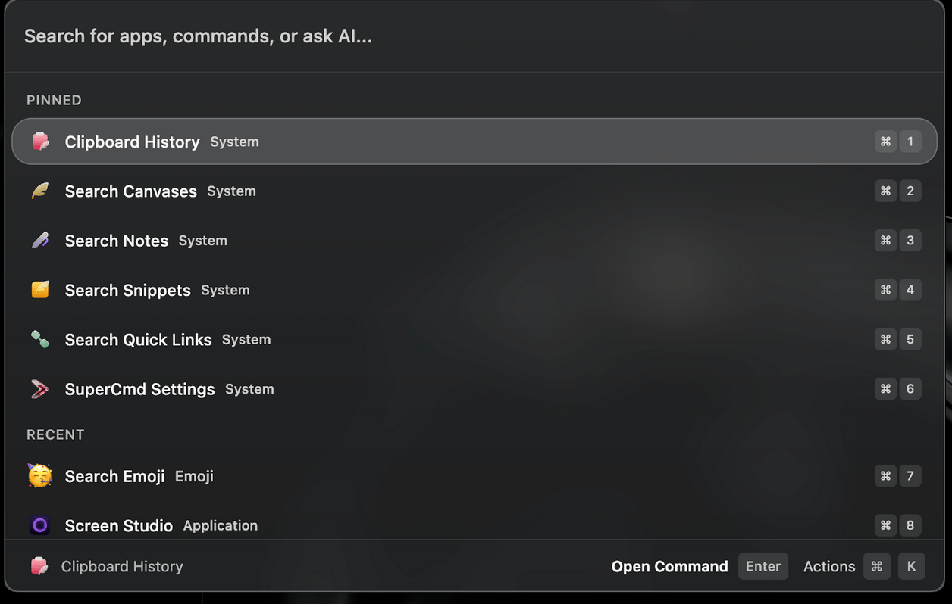Screen dimensions: 952x604
Task: Click the 6 shortcut badge on SuperCmd Settings
Action: (910, 389)
